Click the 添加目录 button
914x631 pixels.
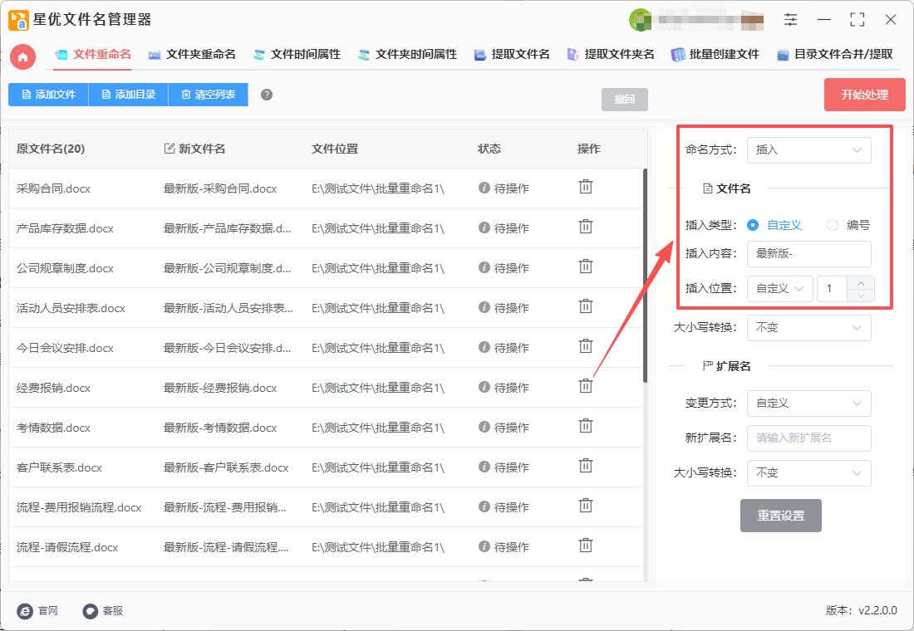[128, 95]
